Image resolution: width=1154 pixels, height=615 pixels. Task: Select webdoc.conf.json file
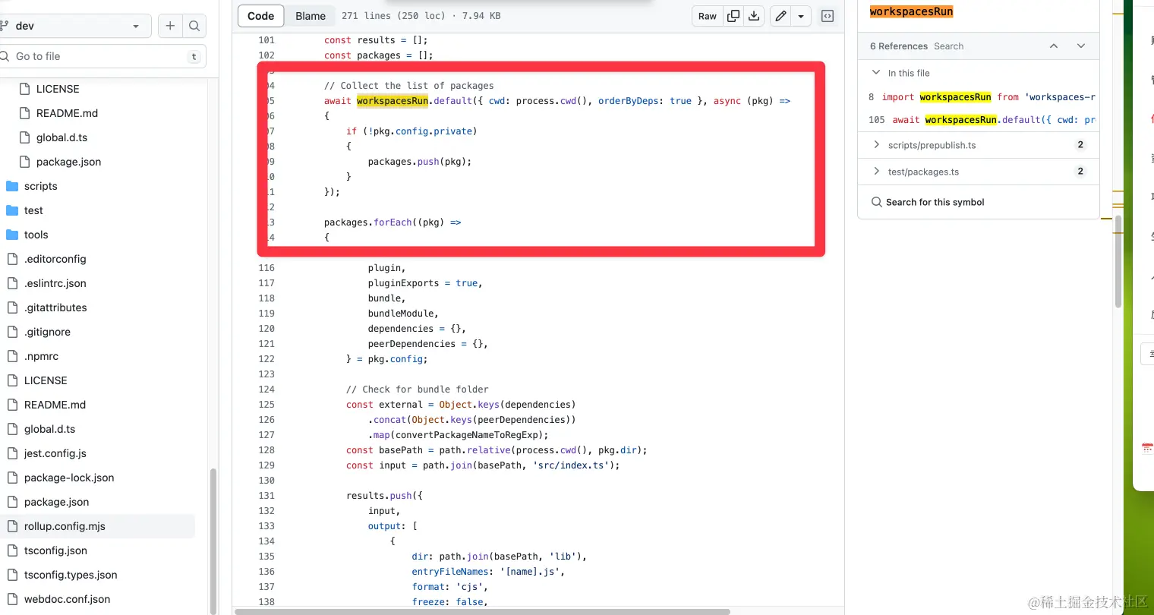pos(67,599)
